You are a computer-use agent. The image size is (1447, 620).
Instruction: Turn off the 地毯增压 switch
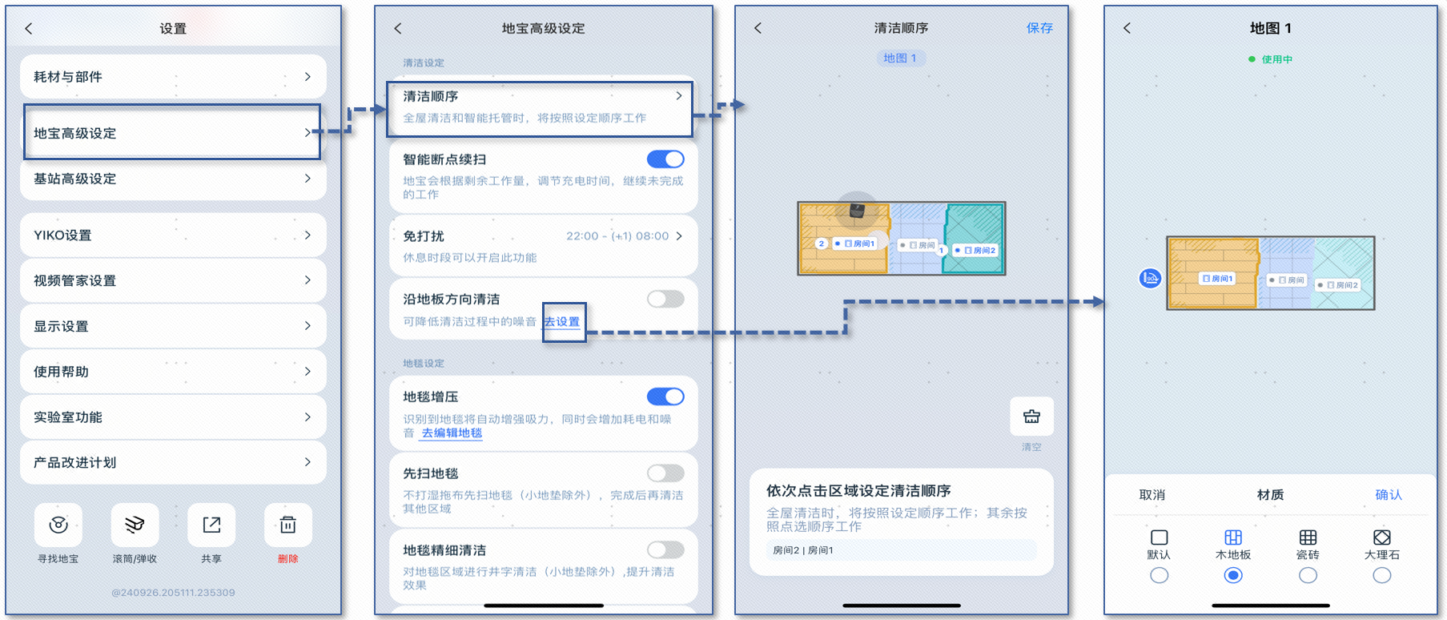click(x=665, y=397)
